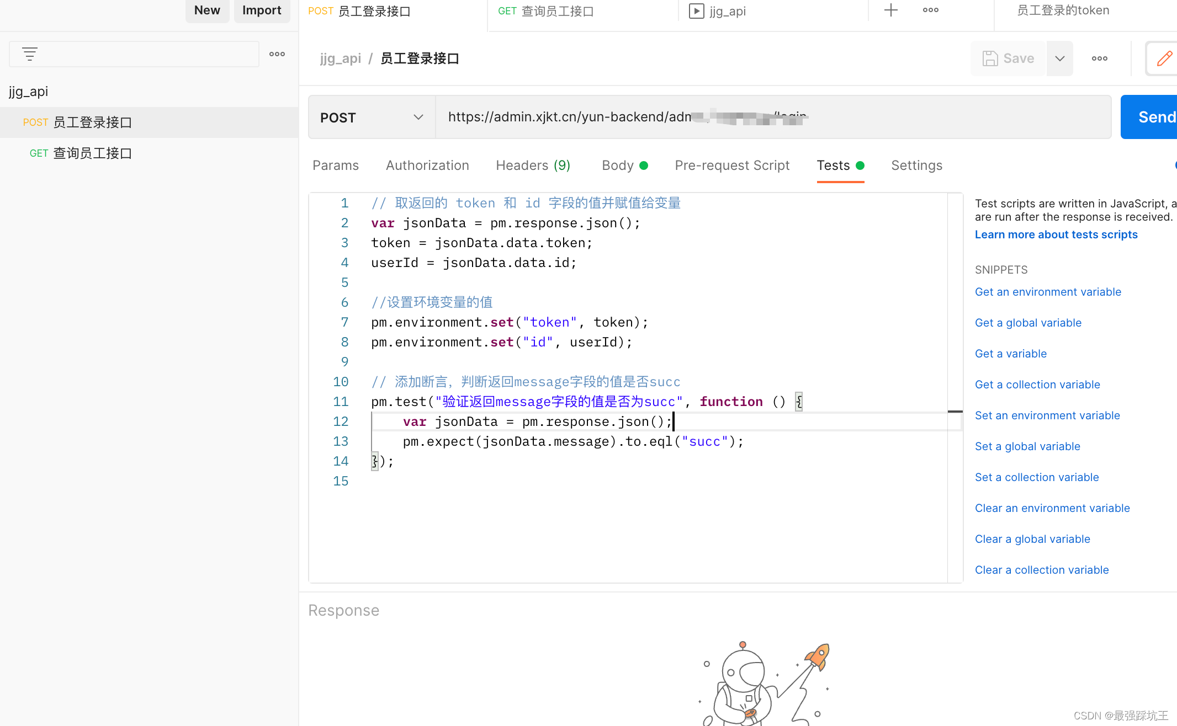Viewport: 1177px width, 726px height.
Task: Click the Import button
Action: point(261,10)
